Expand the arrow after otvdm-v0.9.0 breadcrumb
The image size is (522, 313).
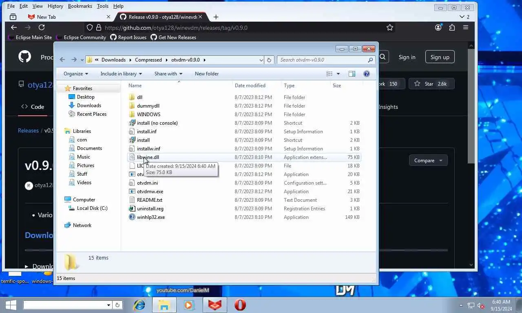(205, 60)
